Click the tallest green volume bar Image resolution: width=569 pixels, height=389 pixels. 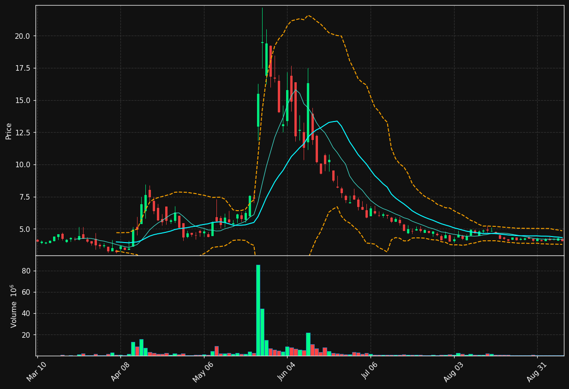tap(258, 310)
